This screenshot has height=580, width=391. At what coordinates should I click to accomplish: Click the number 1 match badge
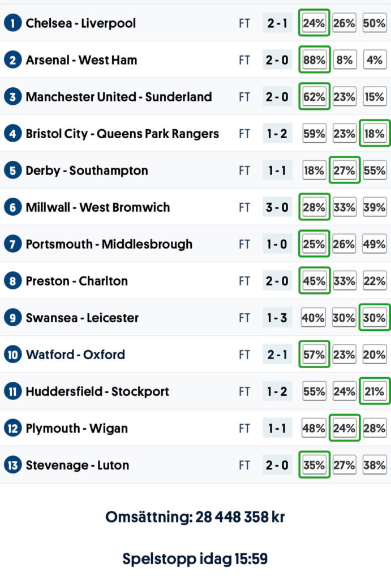tap(12, 23)
